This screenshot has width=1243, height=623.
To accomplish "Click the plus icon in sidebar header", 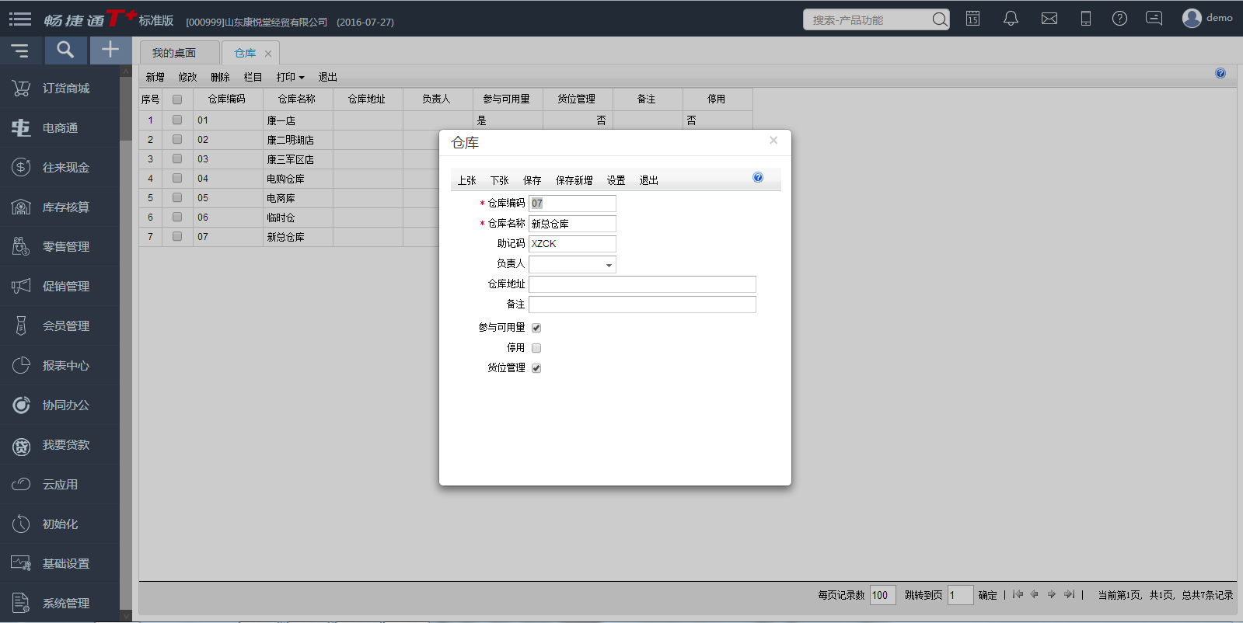I will 110,50.
